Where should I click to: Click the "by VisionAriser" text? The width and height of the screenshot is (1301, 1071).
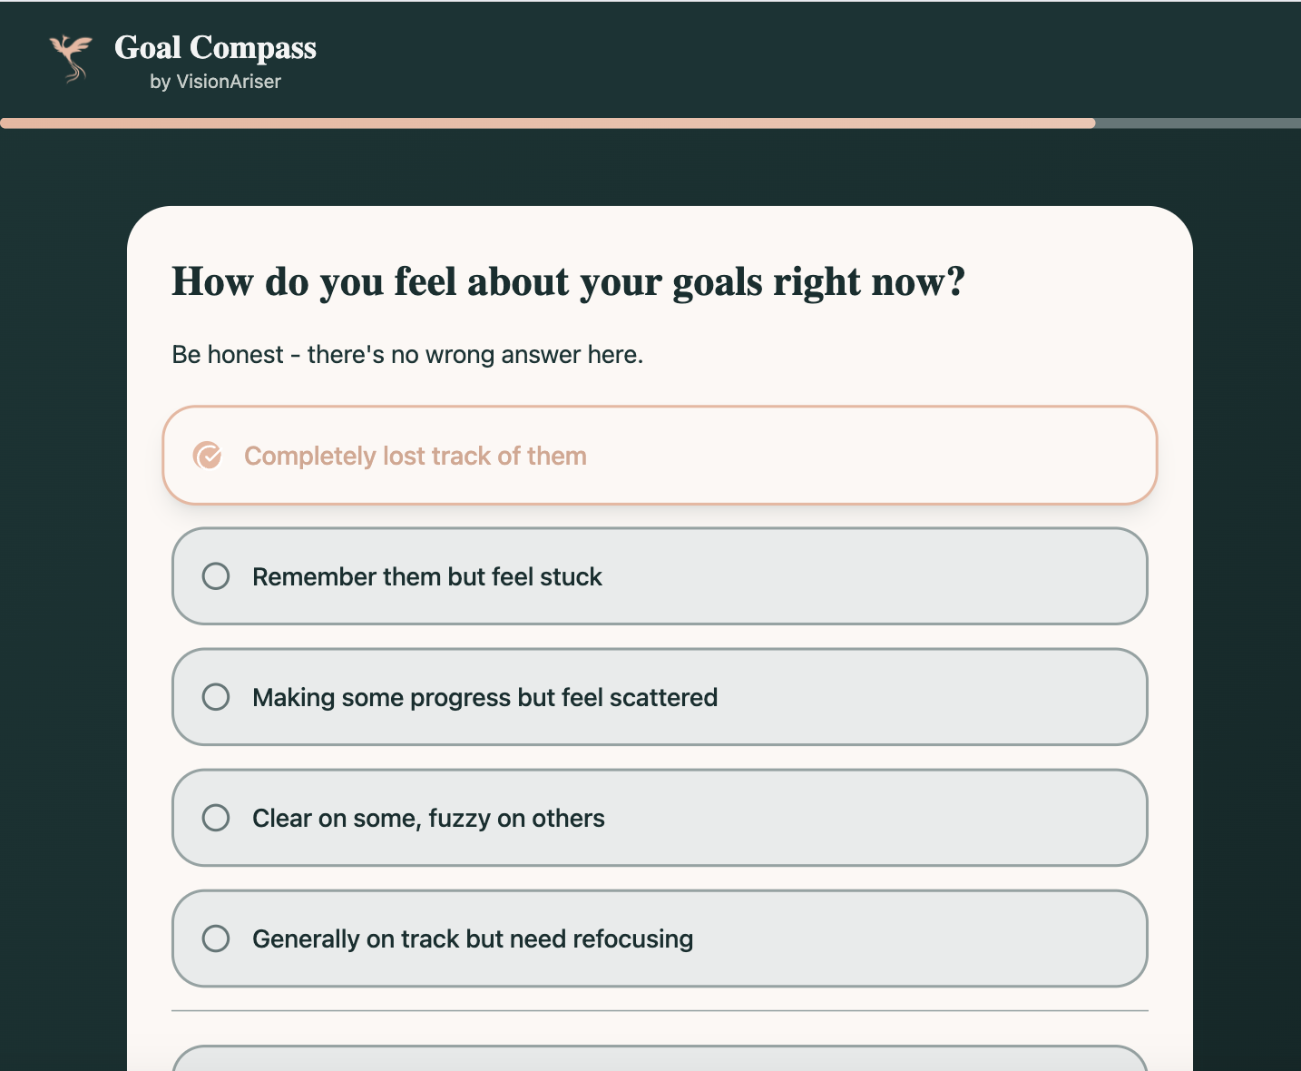coord(215,82)
